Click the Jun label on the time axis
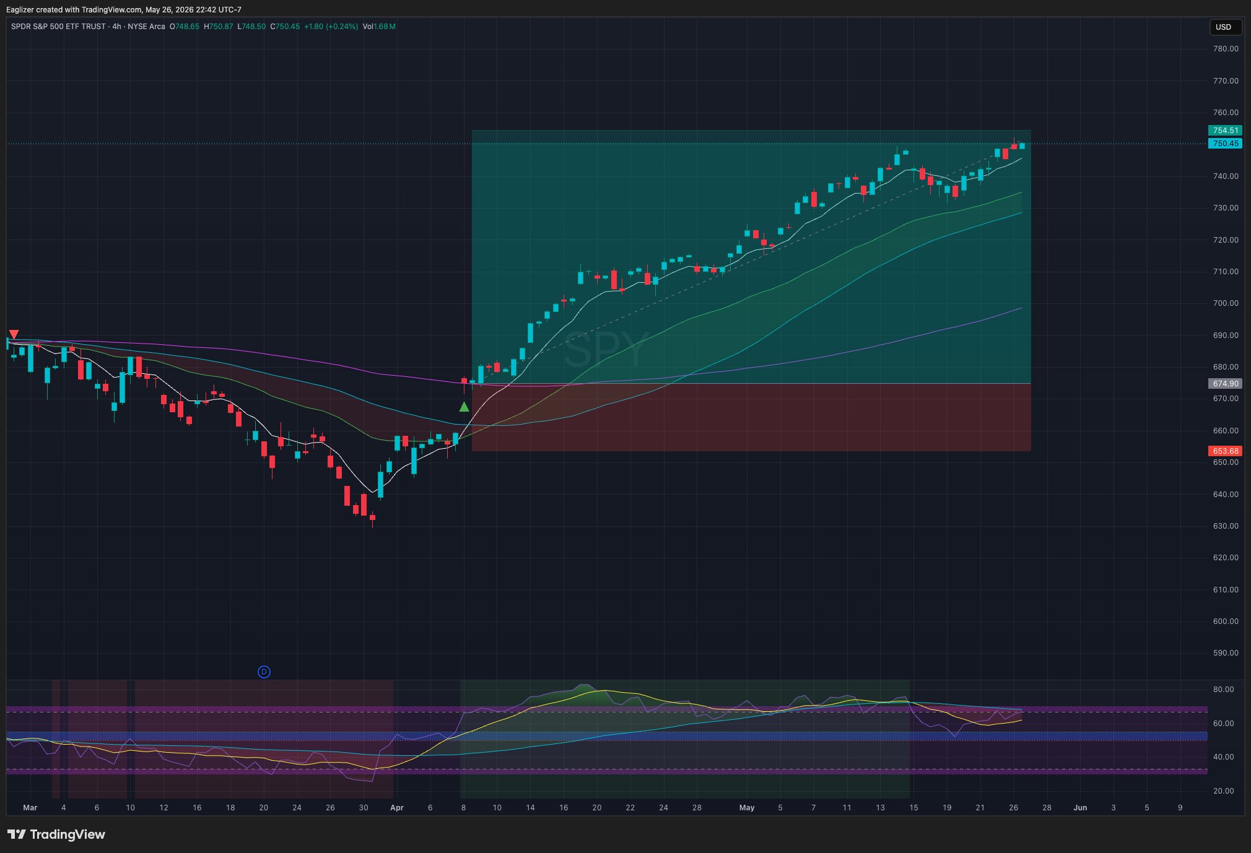 tap(1080, 808)
